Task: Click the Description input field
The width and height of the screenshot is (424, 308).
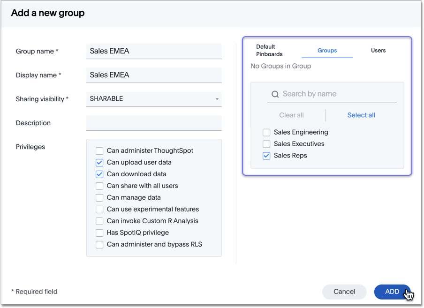Action: [154, 122]
